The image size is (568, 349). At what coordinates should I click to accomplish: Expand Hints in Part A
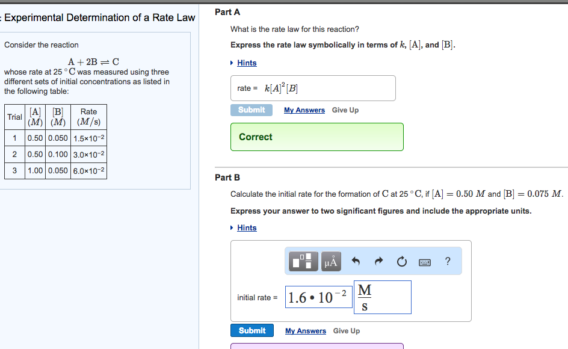[247, 63]
